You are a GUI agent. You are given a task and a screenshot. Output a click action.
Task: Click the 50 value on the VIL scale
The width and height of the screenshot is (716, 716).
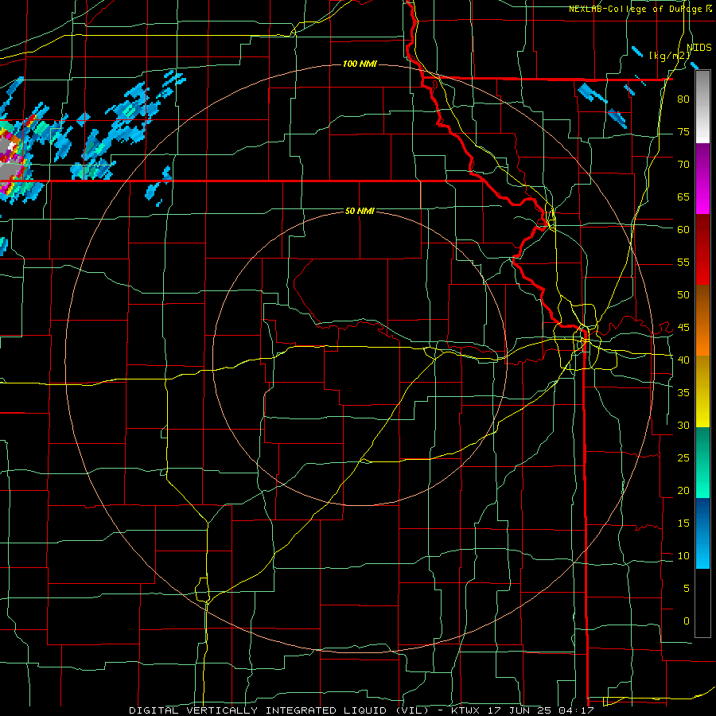point(683,295)
